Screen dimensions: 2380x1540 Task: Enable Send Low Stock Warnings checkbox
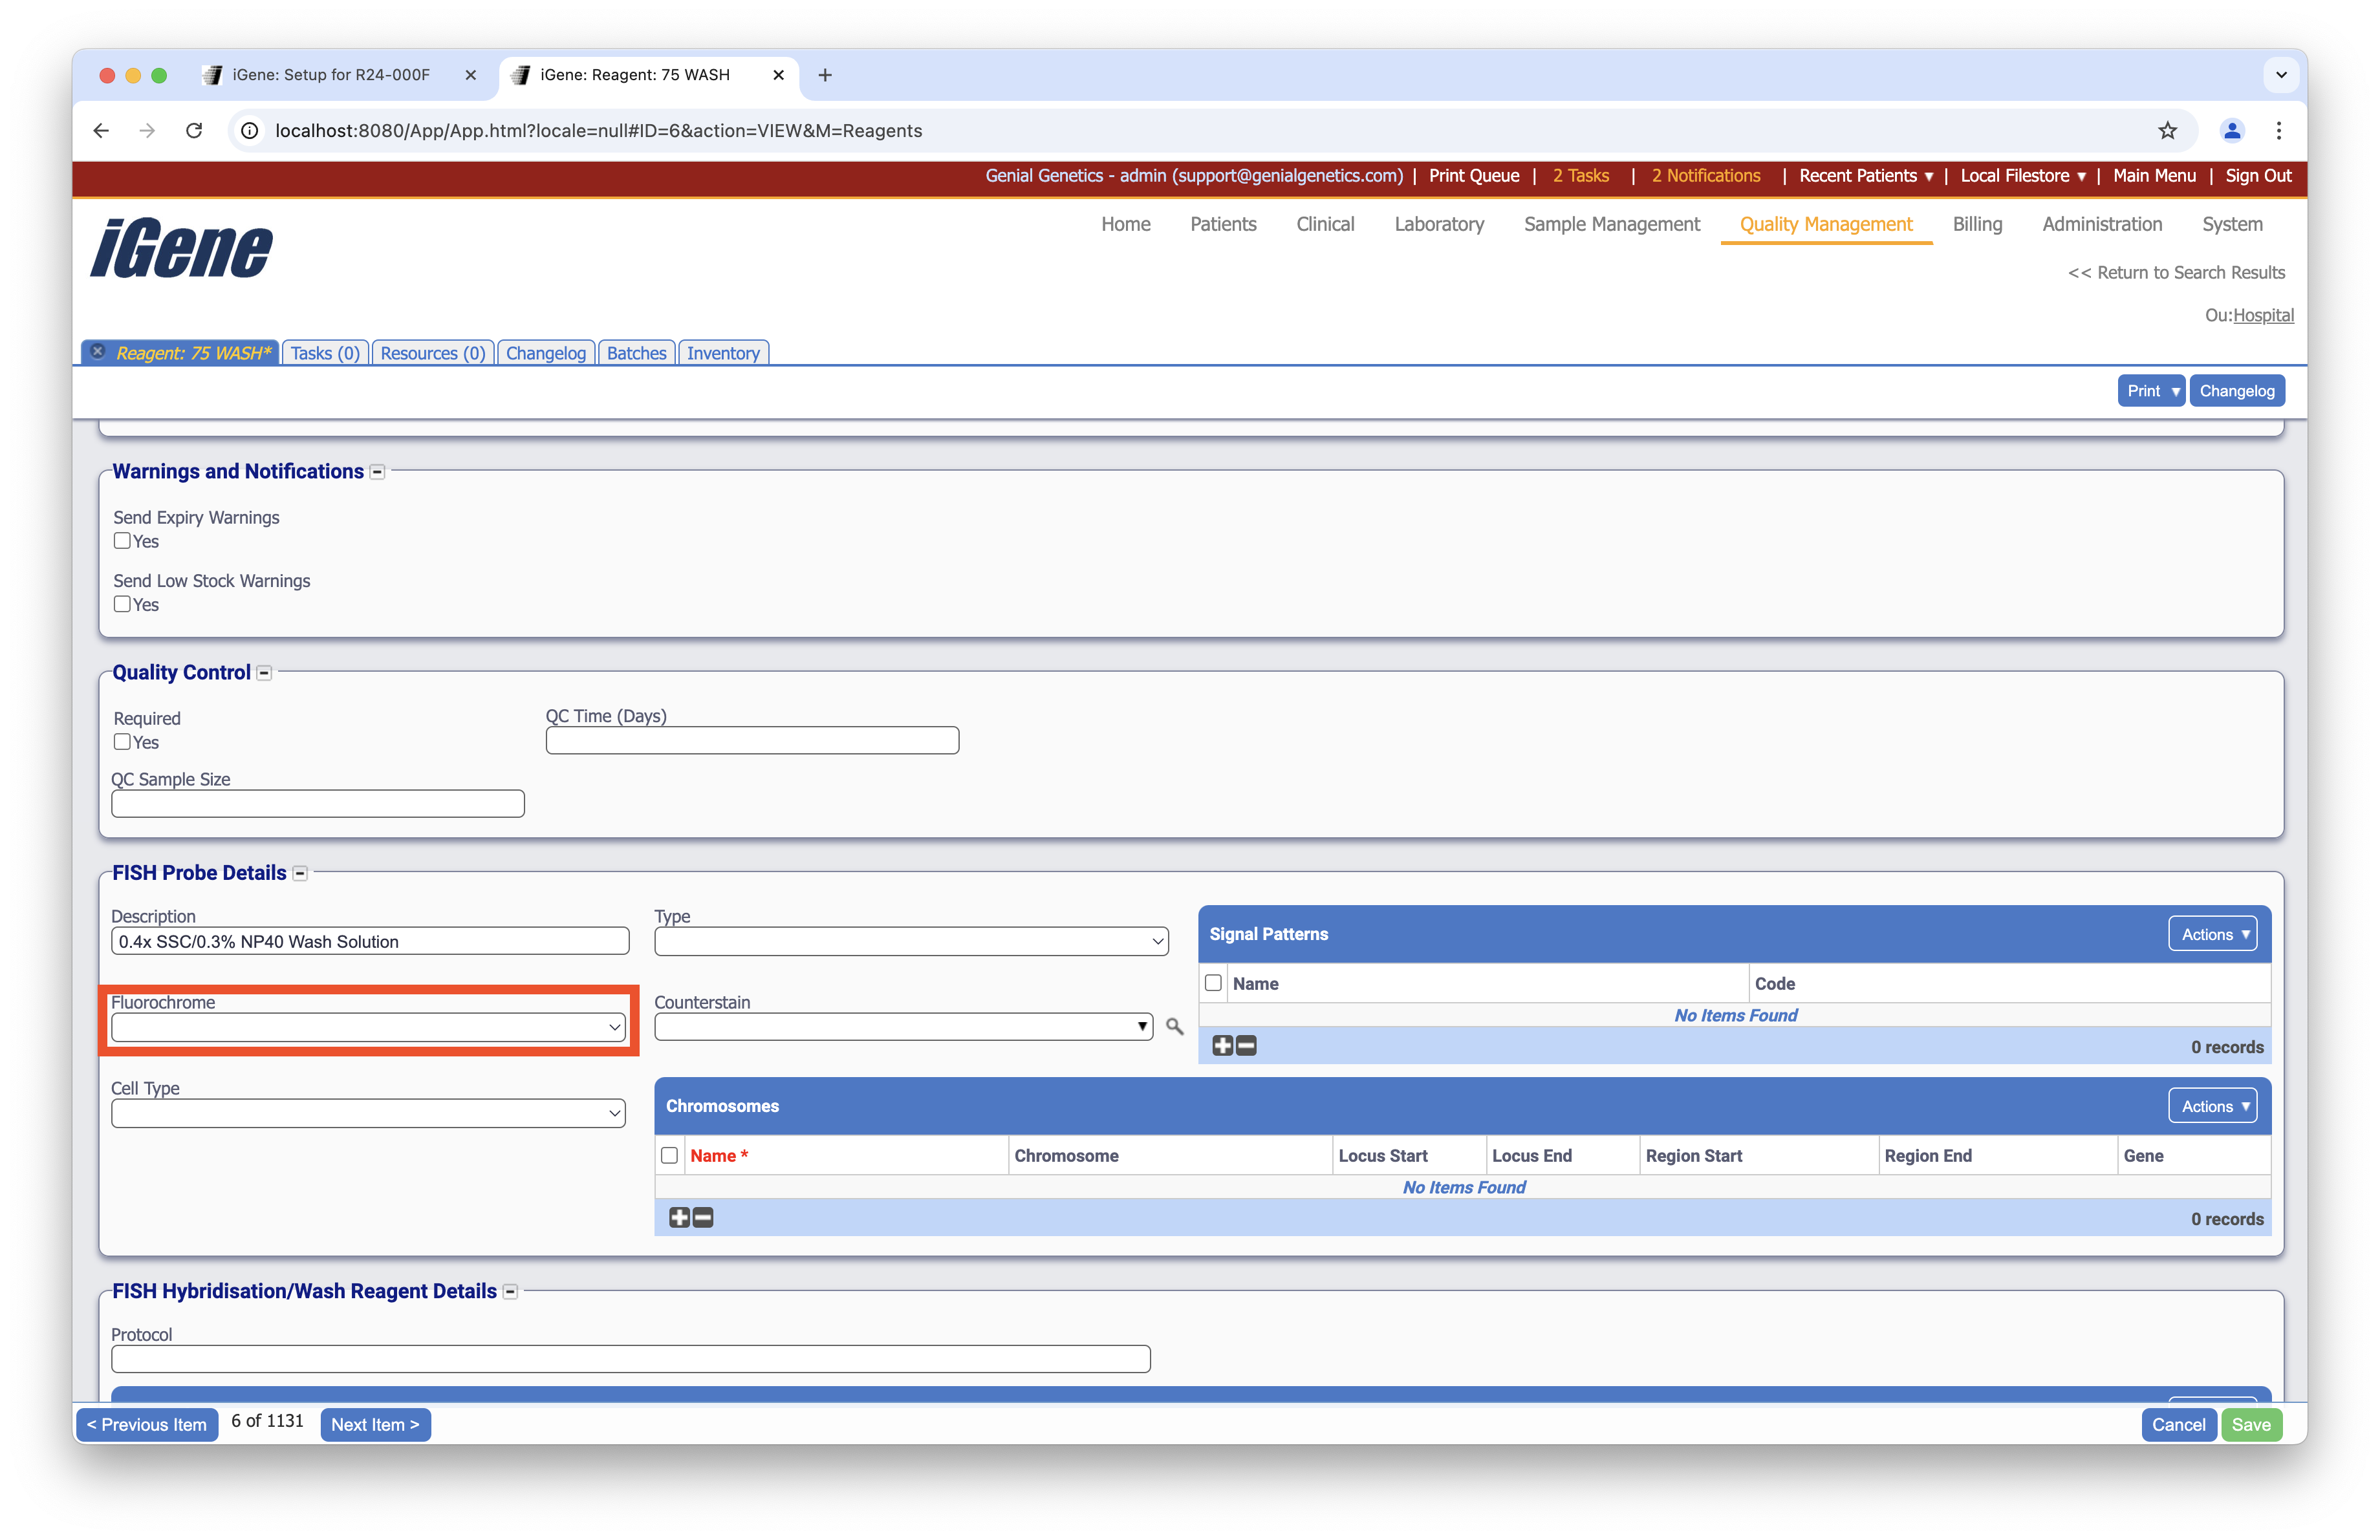(122, 604)
